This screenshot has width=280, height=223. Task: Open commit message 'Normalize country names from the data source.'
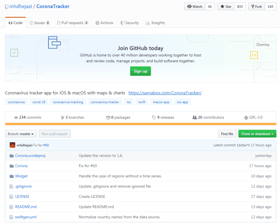(x=120, y=217)
